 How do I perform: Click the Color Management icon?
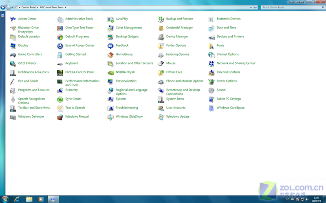coord(110,28)
